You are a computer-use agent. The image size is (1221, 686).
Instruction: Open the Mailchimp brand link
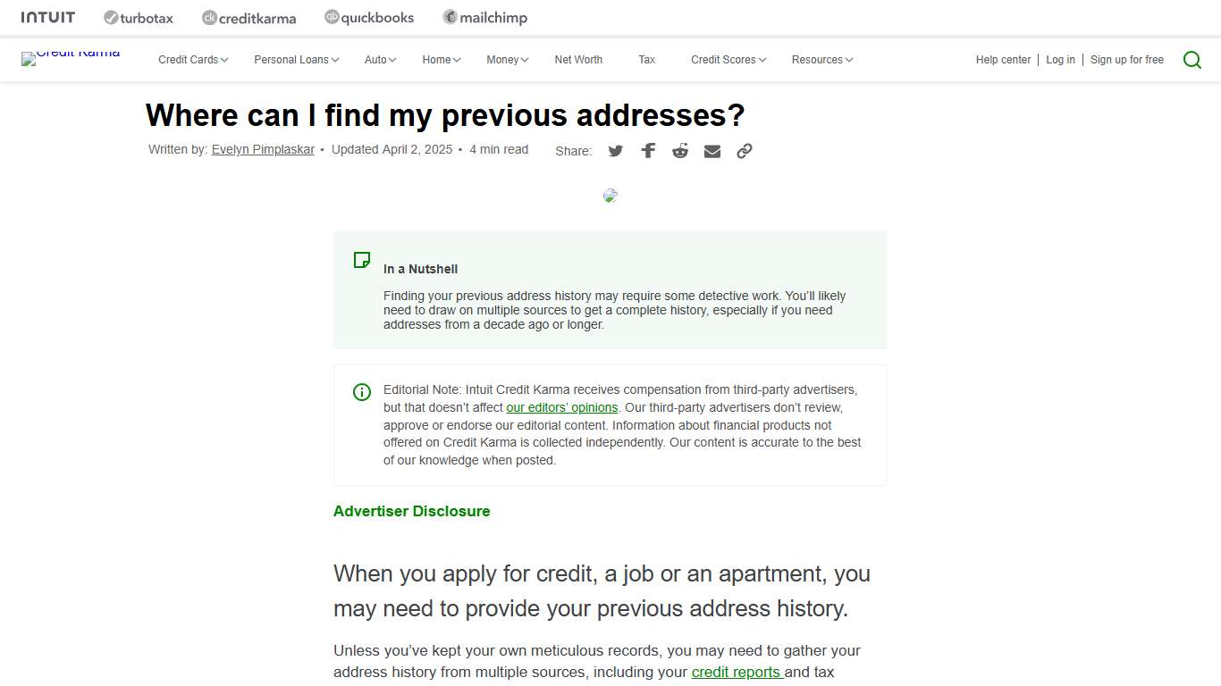pos(484,17)
